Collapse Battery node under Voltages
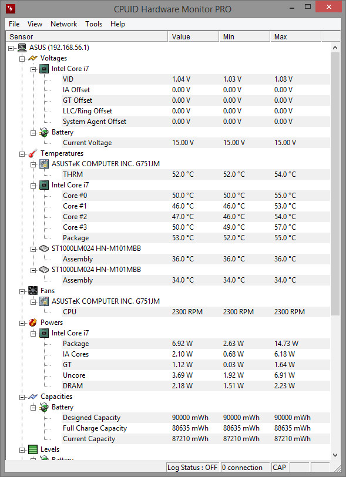This screenshot has width=346, height=477. click(x=33, y=133)
